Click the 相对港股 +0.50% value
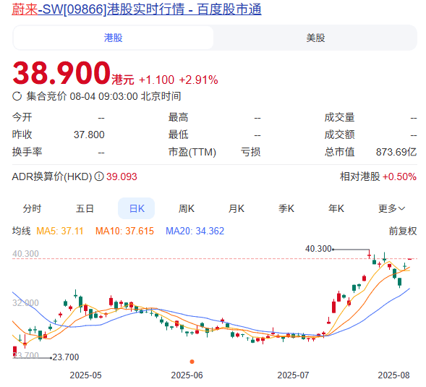This screenshot has height=387, width=426. pos(399,177)
